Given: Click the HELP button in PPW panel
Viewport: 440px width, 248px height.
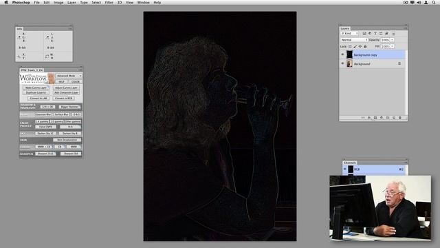Looking at the screenshot, I should coord(61,81).
